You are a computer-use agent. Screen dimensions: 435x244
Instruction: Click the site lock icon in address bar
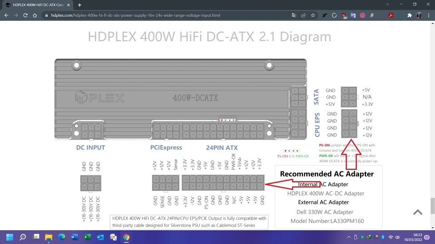pyautogui.click(x=47, y=15)
